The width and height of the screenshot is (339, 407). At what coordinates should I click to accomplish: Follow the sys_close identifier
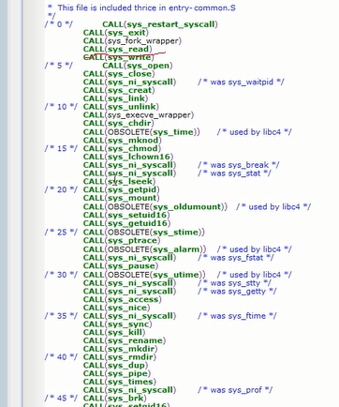click(x=130, y=74)
